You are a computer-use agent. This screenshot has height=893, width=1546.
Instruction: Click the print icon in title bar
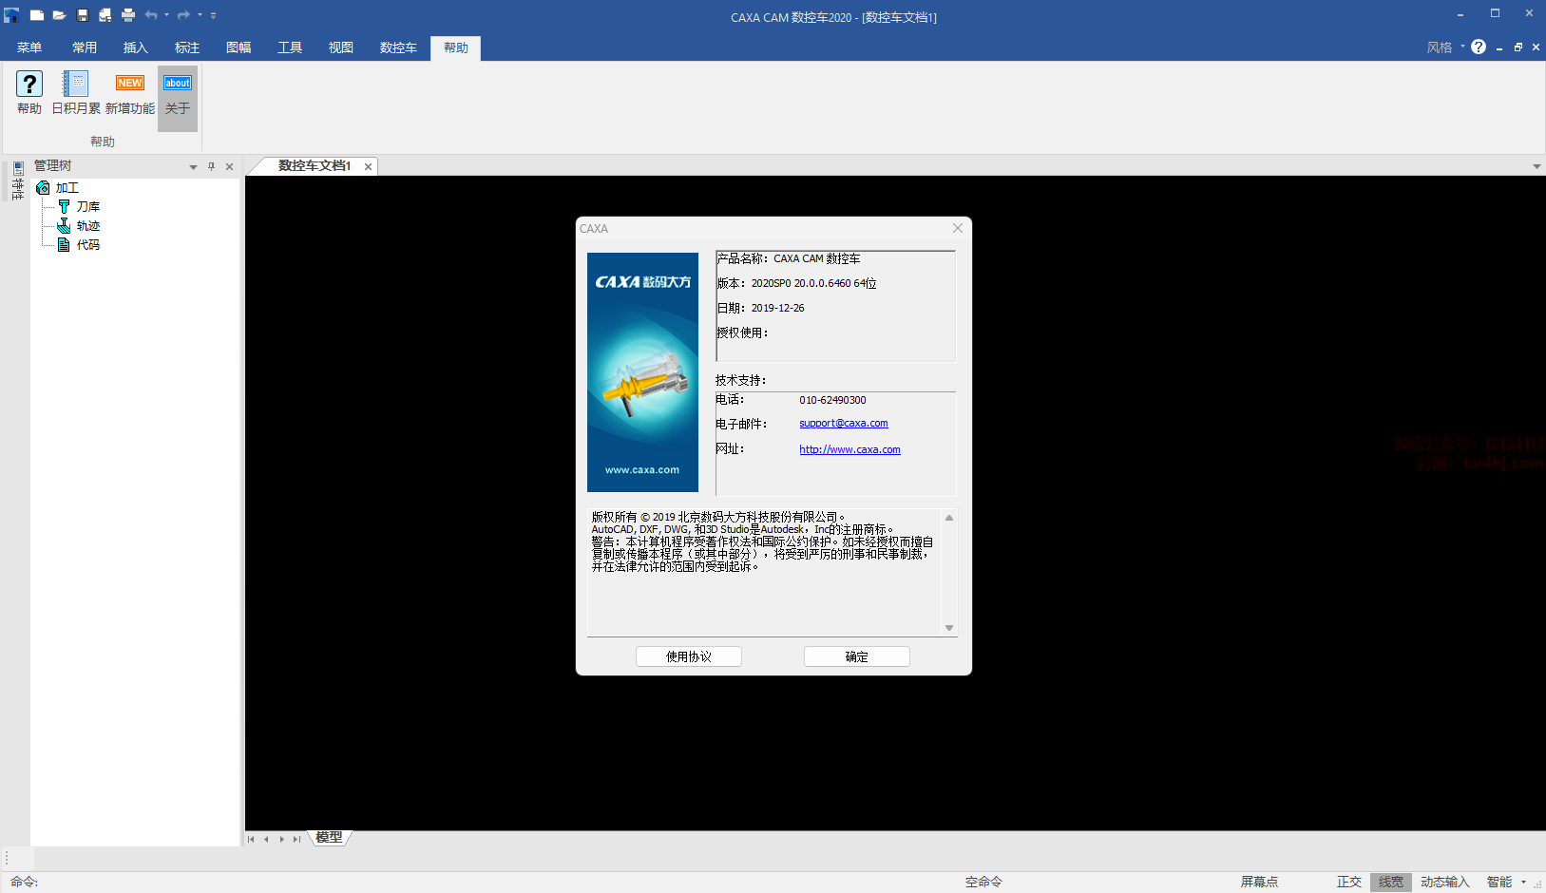pos(128,15)
